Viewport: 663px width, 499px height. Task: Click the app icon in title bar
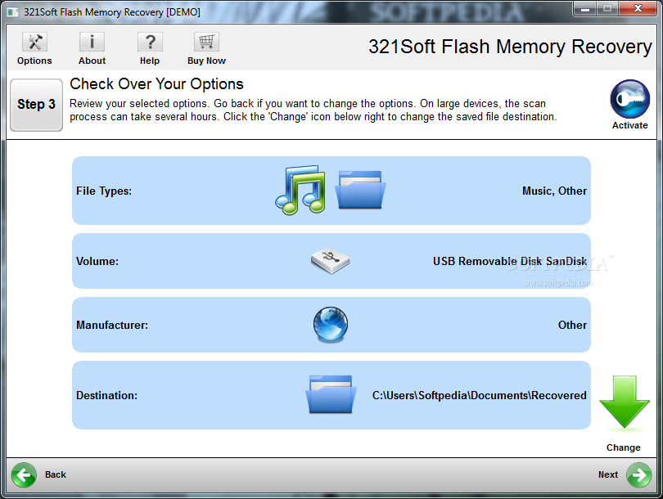[x=12, y=11]
